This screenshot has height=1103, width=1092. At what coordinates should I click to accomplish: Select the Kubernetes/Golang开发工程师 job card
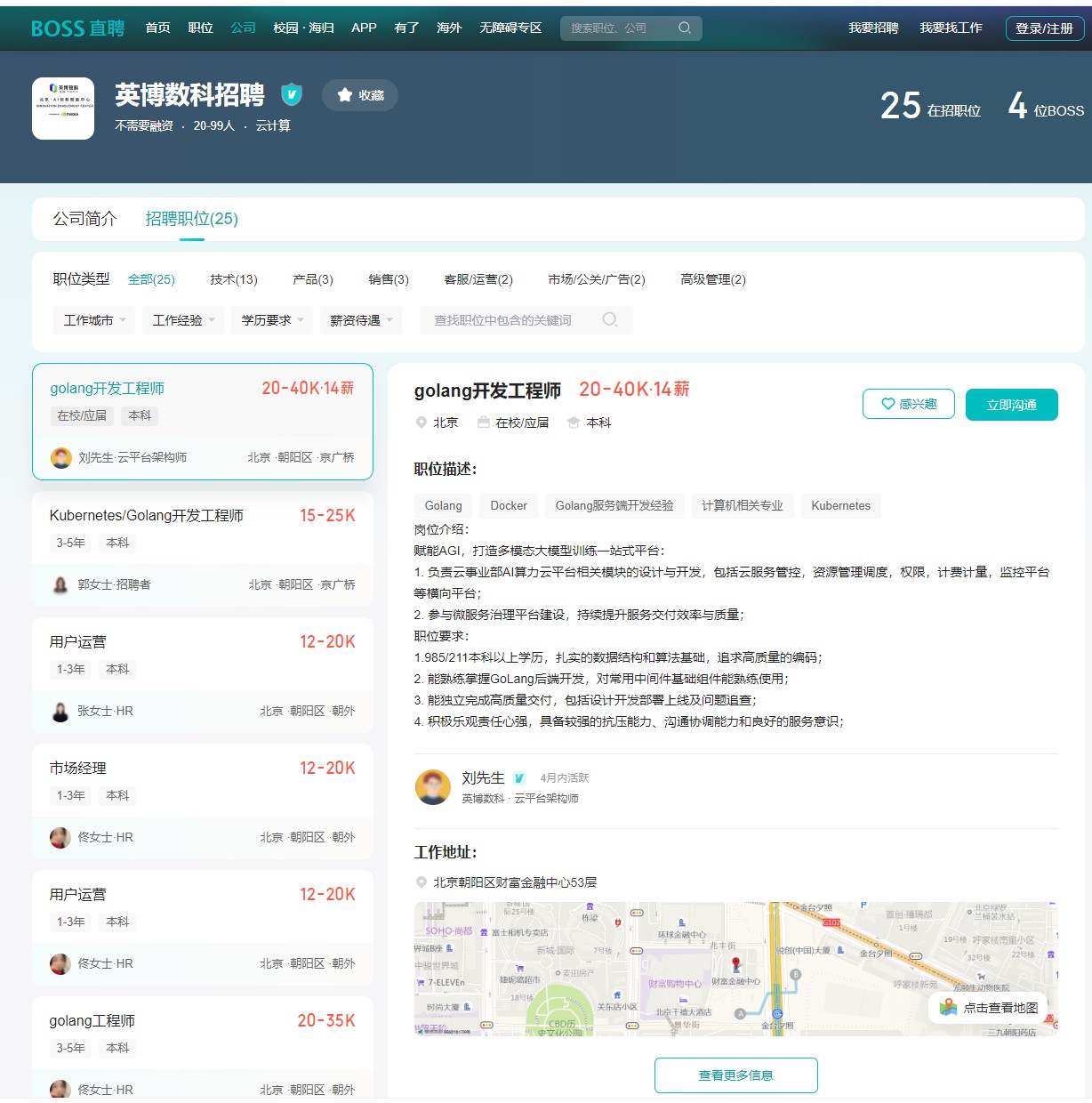[203, 550]
